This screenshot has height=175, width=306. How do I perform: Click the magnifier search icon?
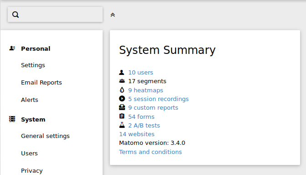[x=16, y=15]
